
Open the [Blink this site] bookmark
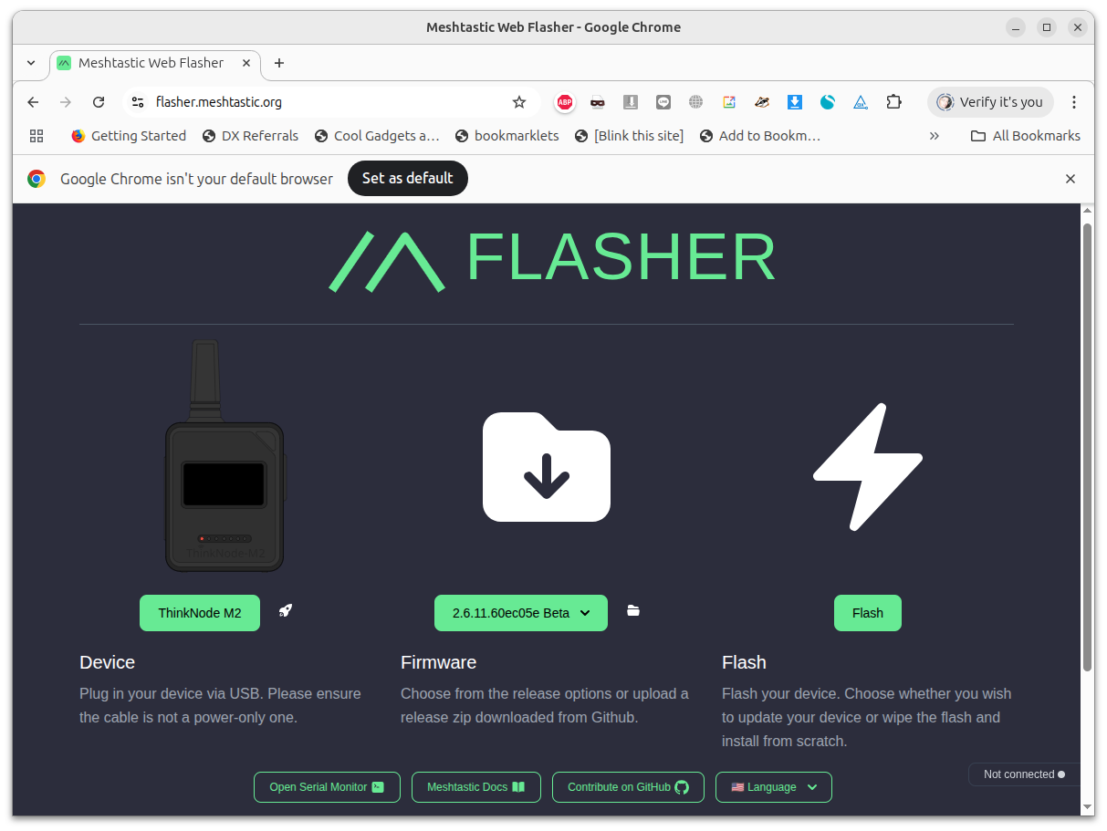[x=630, y=136]
